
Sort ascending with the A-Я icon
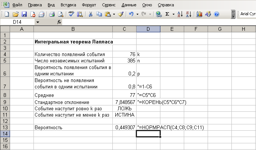180,14
